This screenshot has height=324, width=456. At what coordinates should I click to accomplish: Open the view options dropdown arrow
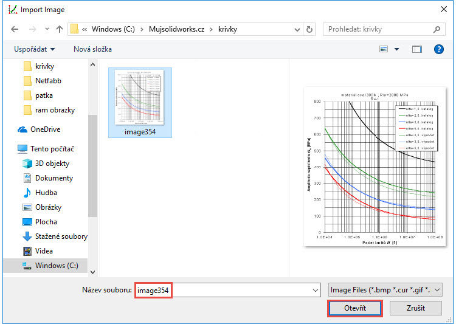[396, 49]
